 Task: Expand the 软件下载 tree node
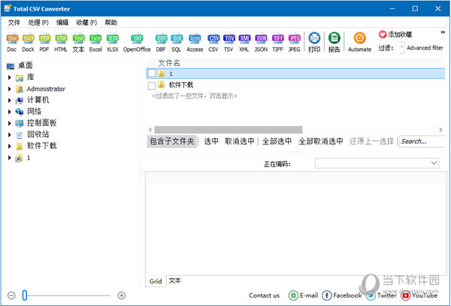(x=10, y=146)
